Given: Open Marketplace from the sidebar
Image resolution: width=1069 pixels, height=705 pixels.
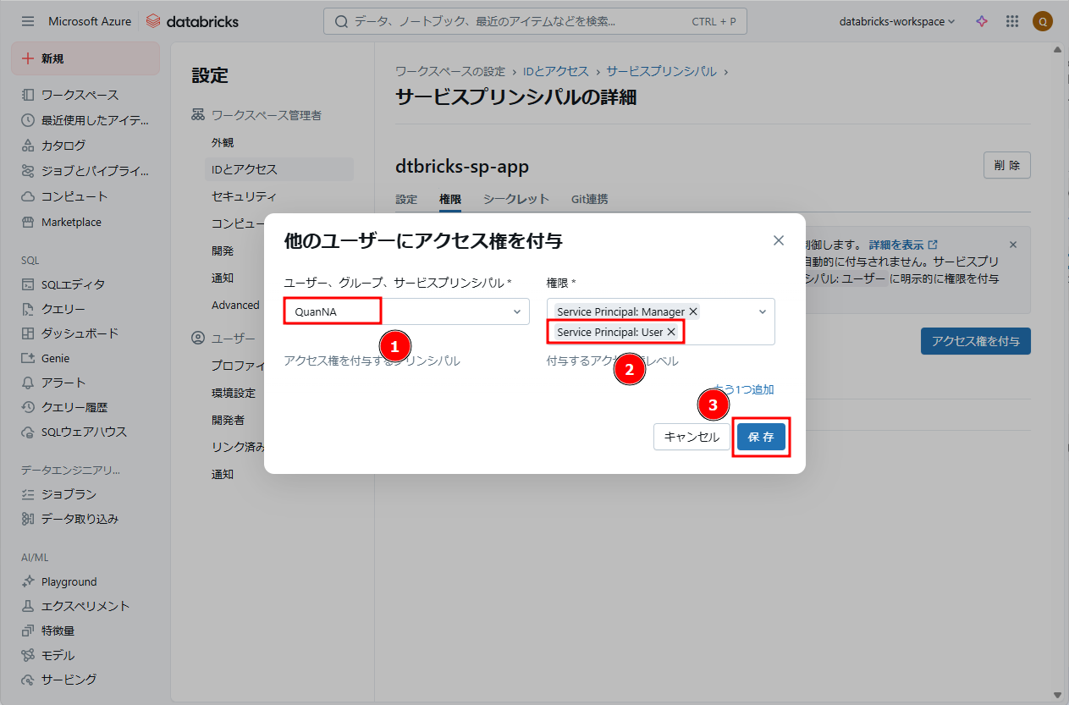Looking at the screenshot, I should pos(71,222).
